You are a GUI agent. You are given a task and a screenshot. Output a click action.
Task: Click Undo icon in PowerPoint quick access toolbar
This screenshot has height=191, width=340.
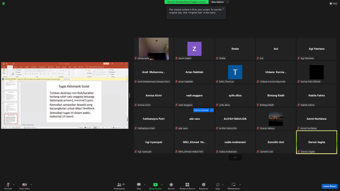tap(6, 64)
